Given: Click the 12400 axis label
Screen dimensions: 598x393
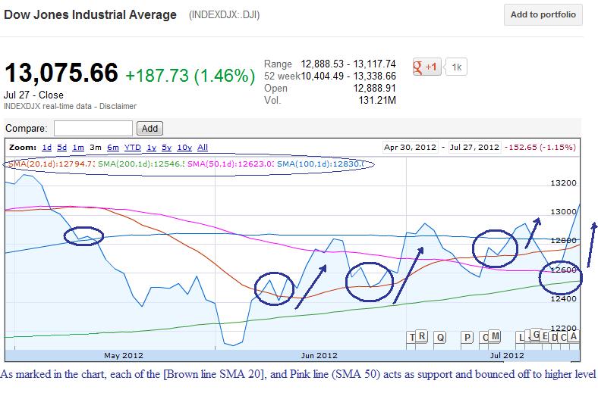Looking at the screenshot, I should 563,298.
